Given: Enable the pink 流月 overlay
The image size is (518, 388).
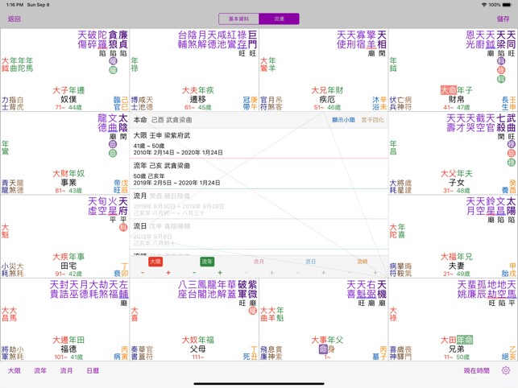Looking at the screenshot, I should (259, 262).
